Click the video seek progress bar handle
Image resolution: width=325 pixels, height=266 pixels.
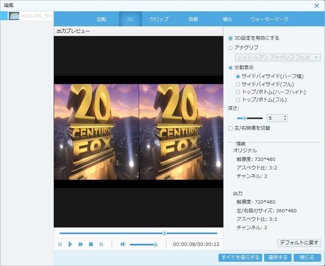click(165, 233)
